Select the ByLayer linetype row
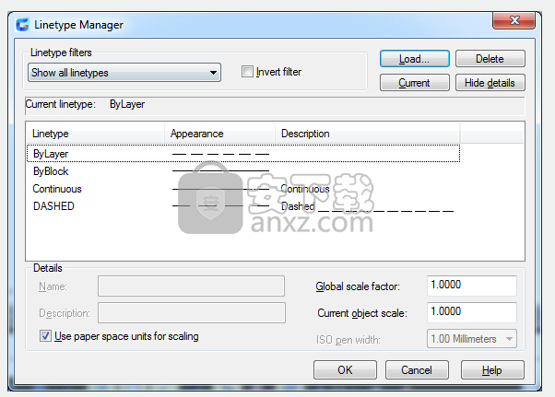555x397 pixels. (x=243, y=154)
